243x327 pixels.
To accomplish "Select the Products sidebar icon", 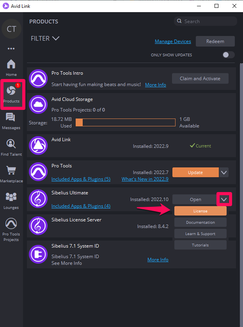I will coord(11,94).
